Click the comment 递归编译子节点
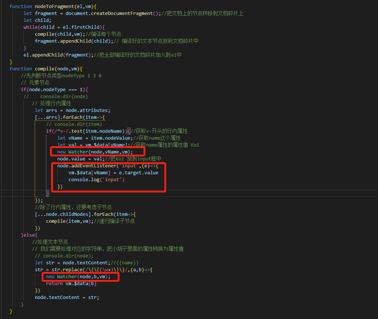Viewport: 378px width, 319px height. click(114, 221)
